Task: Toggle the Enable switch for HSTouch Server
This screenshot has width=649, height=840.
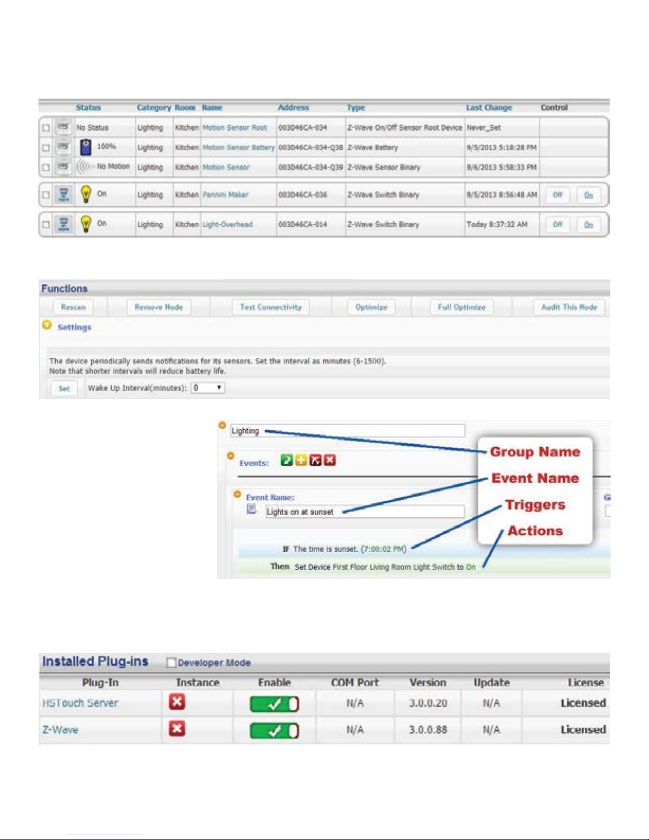Action: (274, 704)
